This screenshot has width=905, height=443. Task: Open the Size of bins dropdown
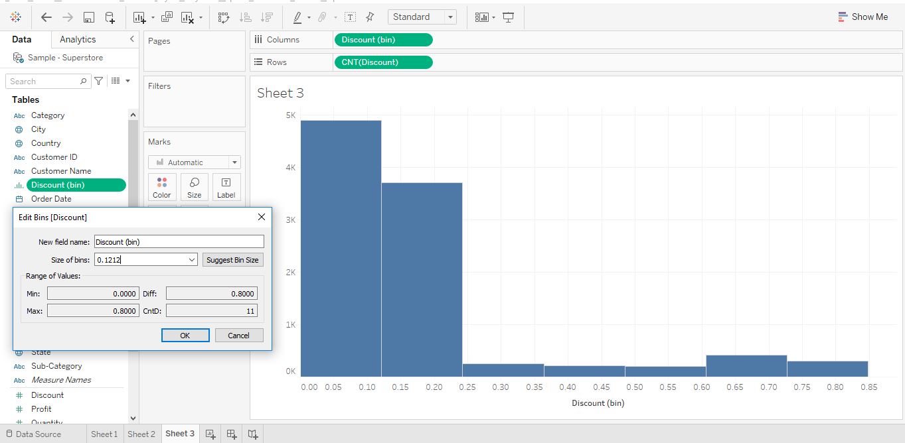[193, 259]
